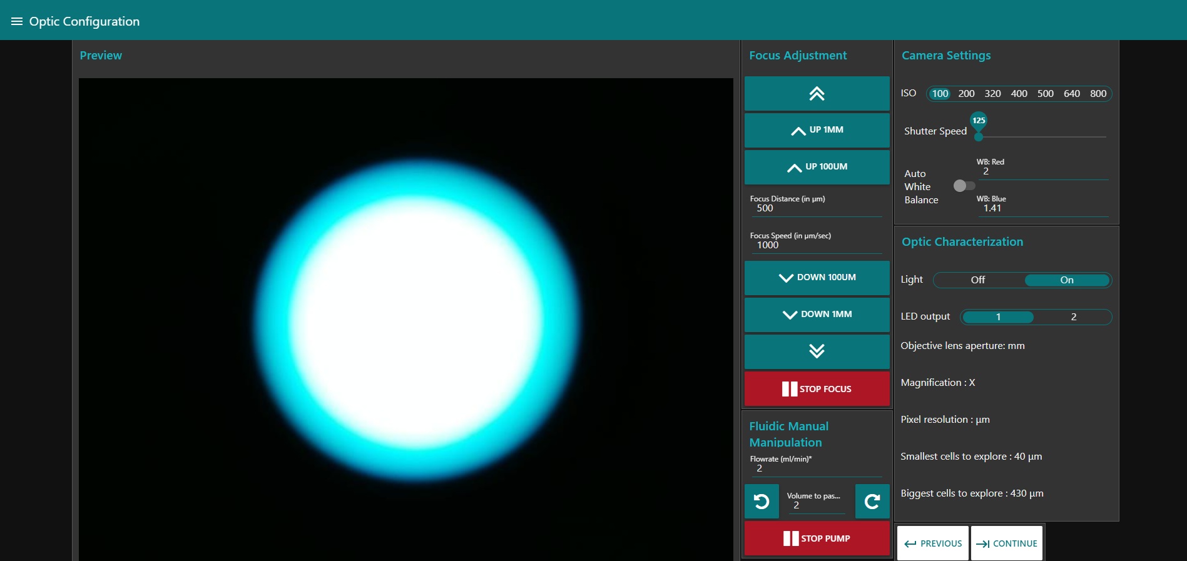
Task: Set ISO to 800
Action: tap(1098, 94)
